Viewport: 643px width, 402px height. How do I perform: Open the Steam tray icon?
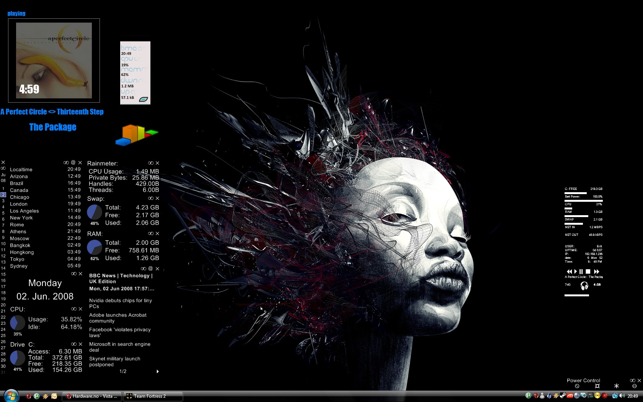click(563, 395)
